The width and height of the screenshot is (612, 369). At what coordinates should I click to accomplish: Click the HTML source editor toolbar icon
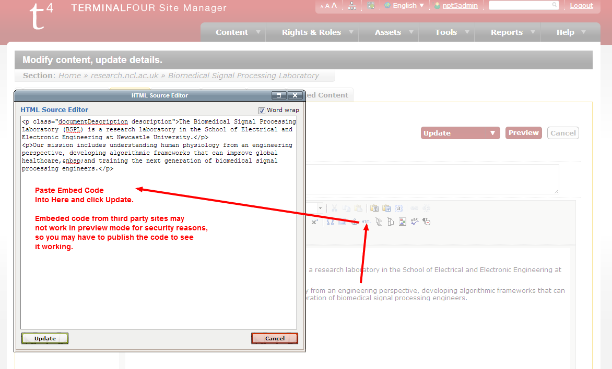click(367, 222)
